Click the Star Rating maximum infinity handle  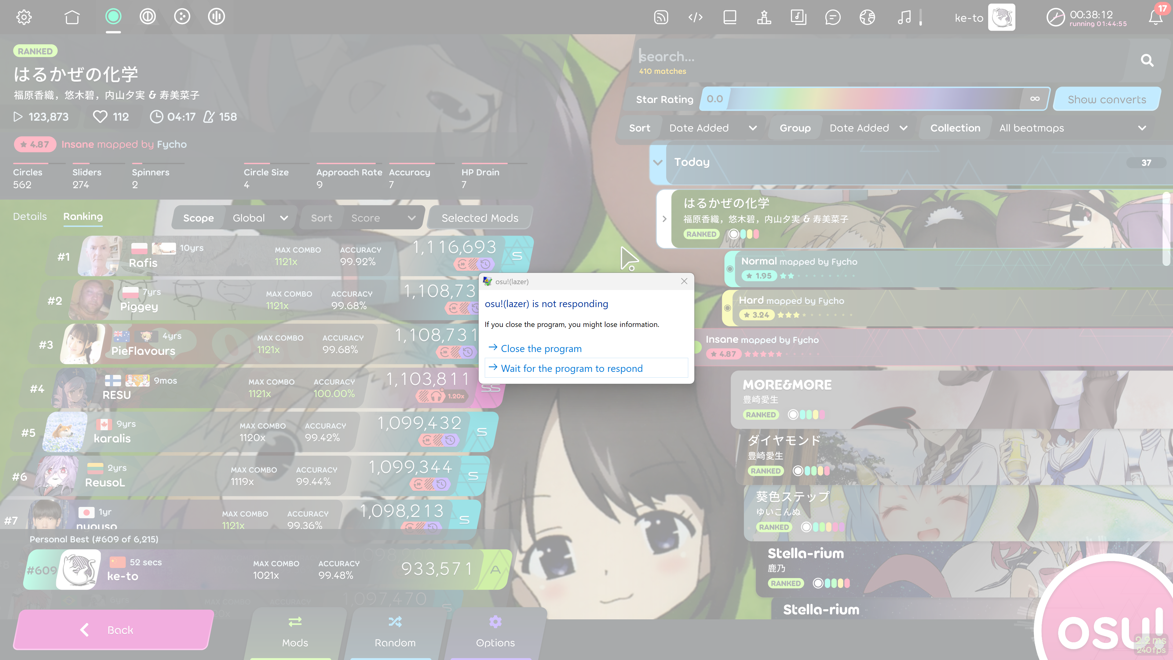[x=1035, y=99]
